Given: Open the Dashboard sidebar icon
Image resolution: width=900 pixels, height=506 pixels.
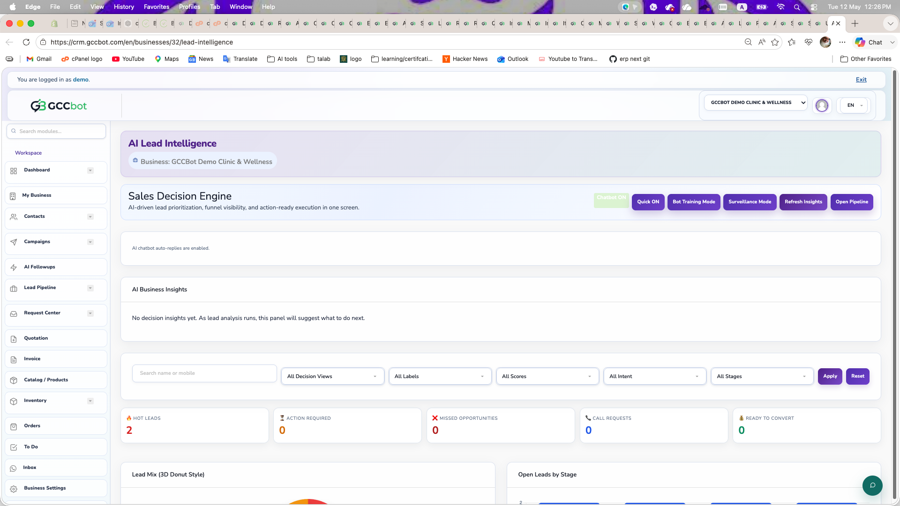Looking at the screenshot, I should 14,171.
